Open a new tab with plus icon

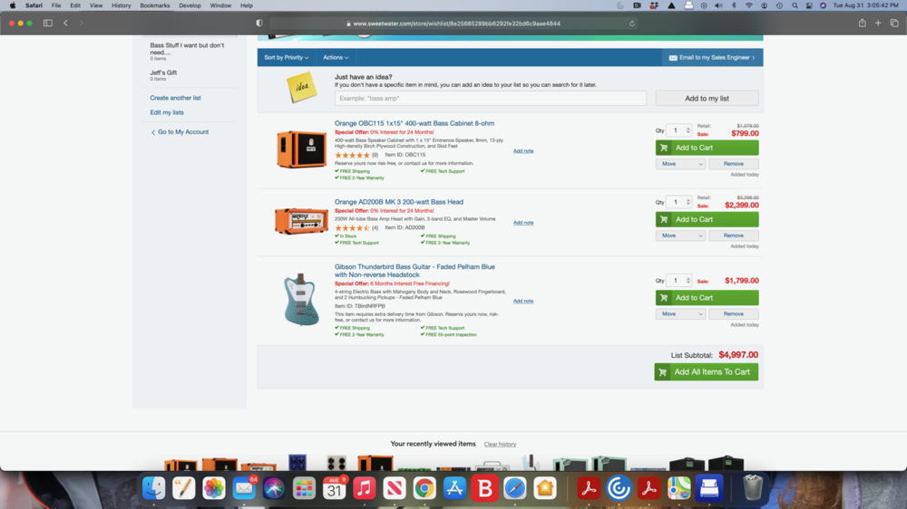[x=878, y=23]
